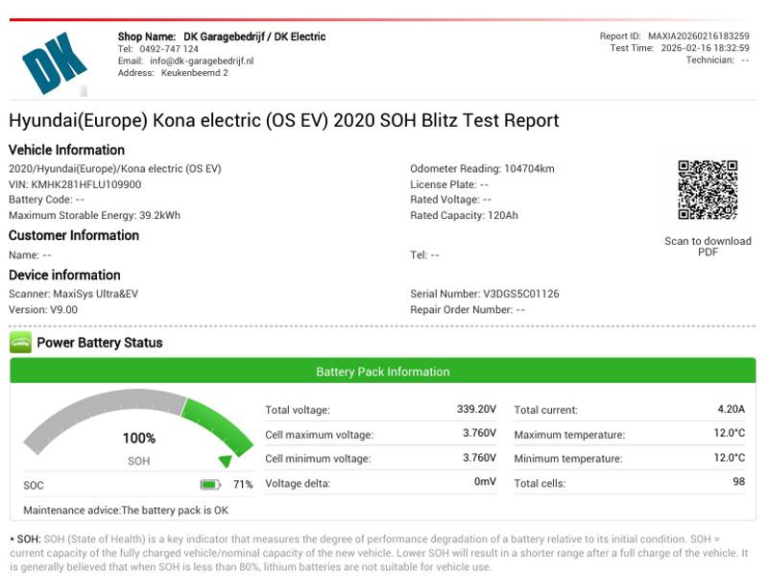Select the VIN number KMHK281HFLU109900
Image resolution: width=768 pixels, height=576 pixels.
click(x=85, y=184)
